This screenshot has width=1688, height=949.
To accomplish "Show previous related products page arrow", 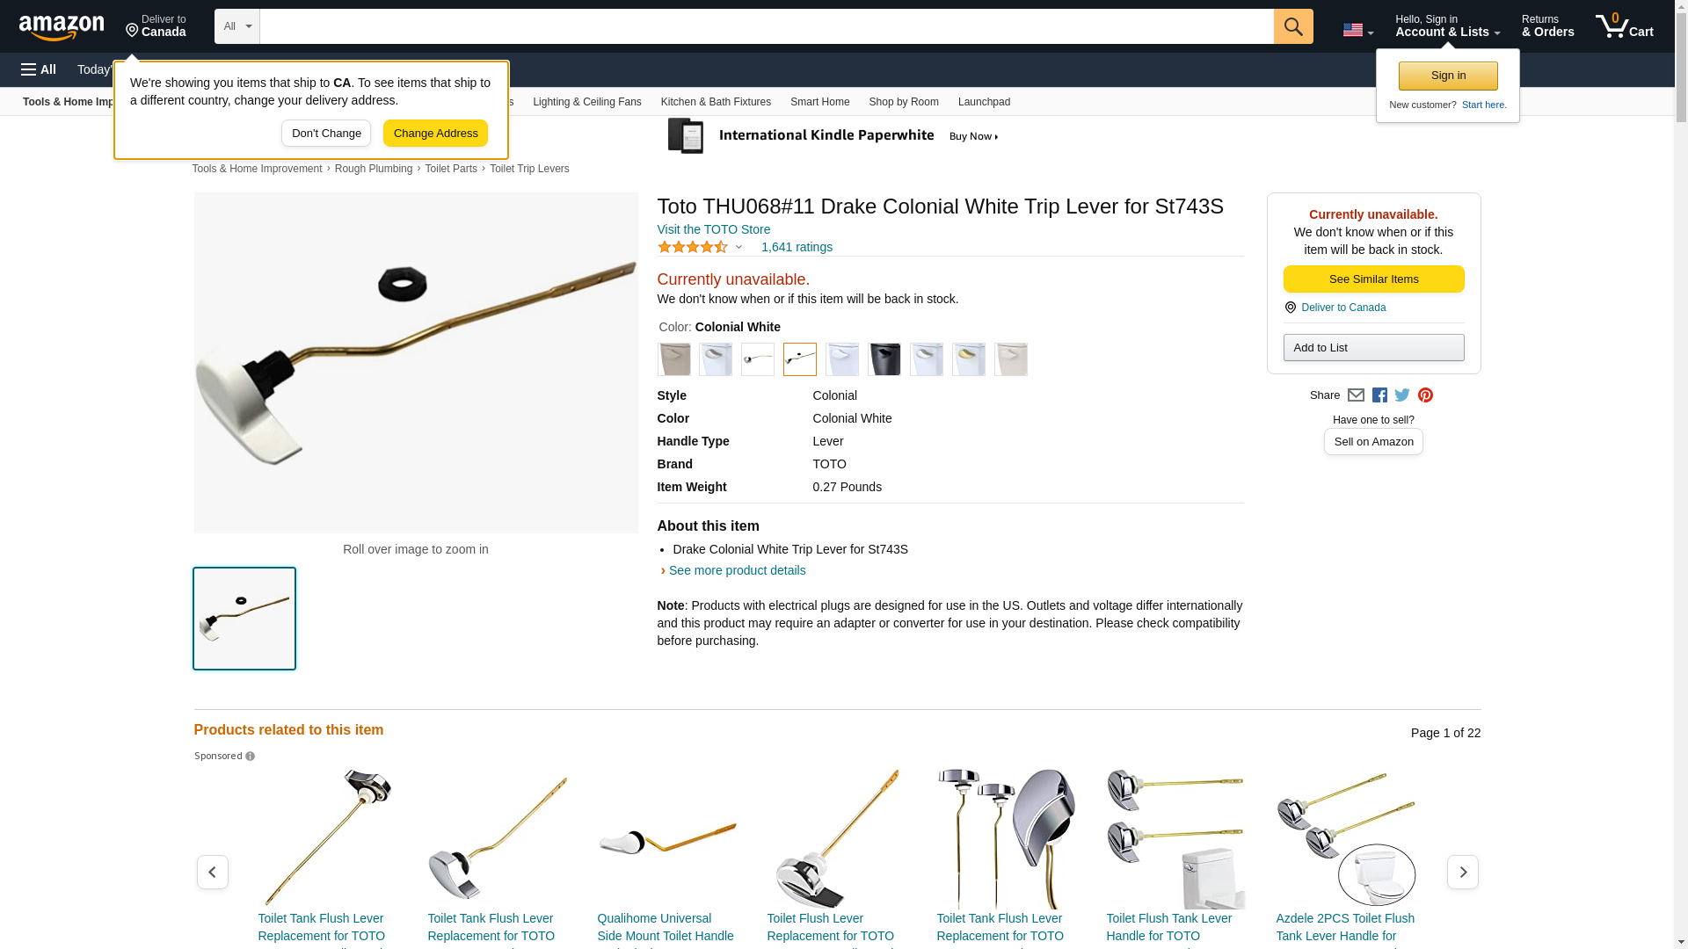I will [212, 872].
